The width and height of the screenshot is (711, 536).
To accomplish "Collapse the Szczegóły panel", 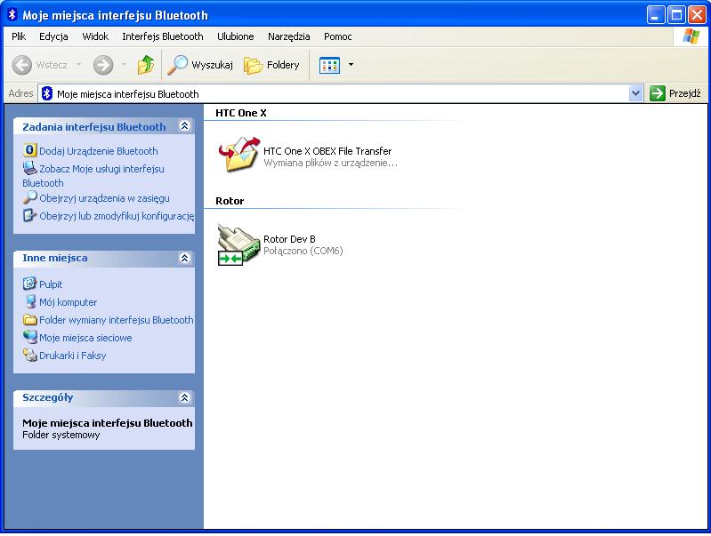I will click(184, 398).
